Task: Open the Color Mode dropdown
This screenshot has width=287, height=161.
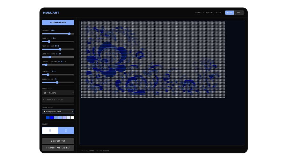Action: point(58,112)
